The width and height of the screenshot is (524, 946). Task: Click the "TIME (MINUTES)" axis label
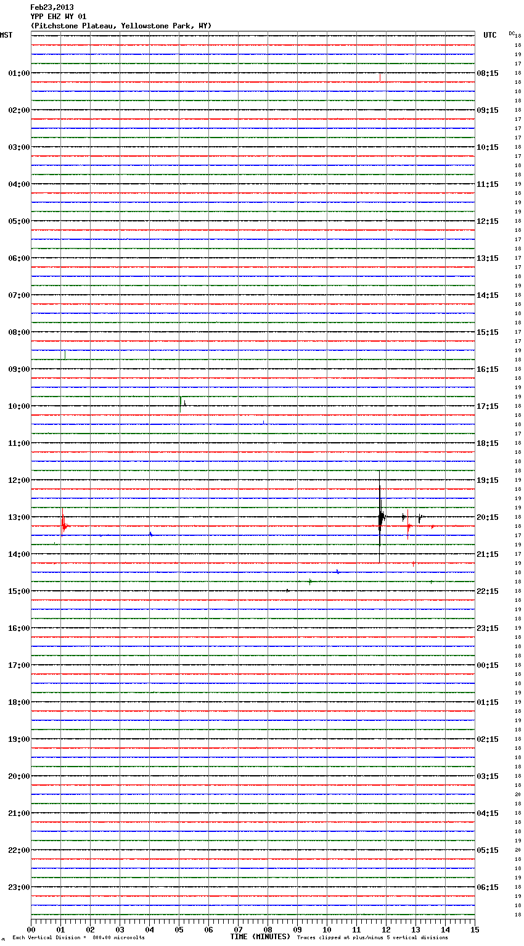pos(260,937)
